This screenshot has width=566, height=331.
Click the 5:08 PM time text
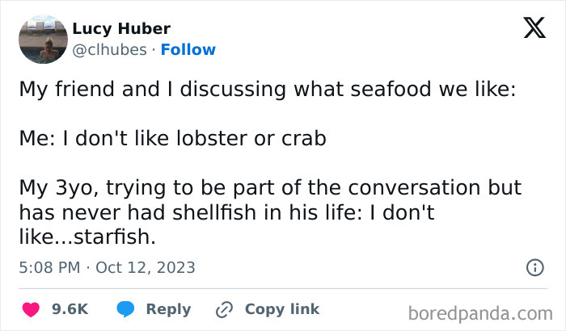pos(50,266)
